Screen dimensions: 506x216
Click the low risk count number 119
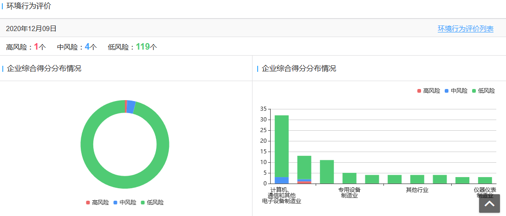tap(143, 47)
